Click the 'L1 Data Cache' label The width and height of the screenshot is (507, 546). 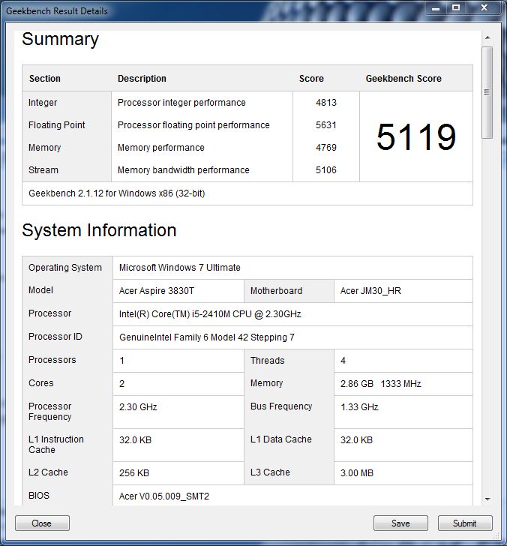point(281,439)
